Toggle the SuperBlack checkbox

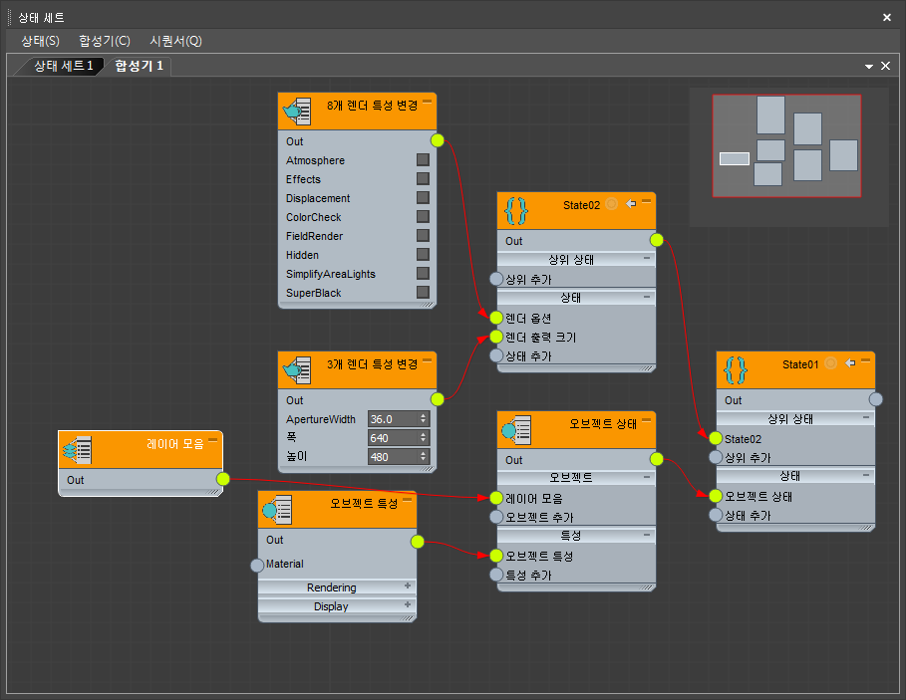pyautogui.click(x=423, y=292)
